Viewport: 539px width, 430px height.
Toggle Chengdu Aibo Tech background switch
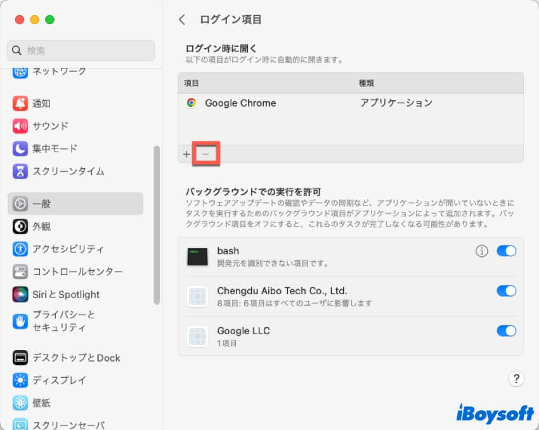507,291
